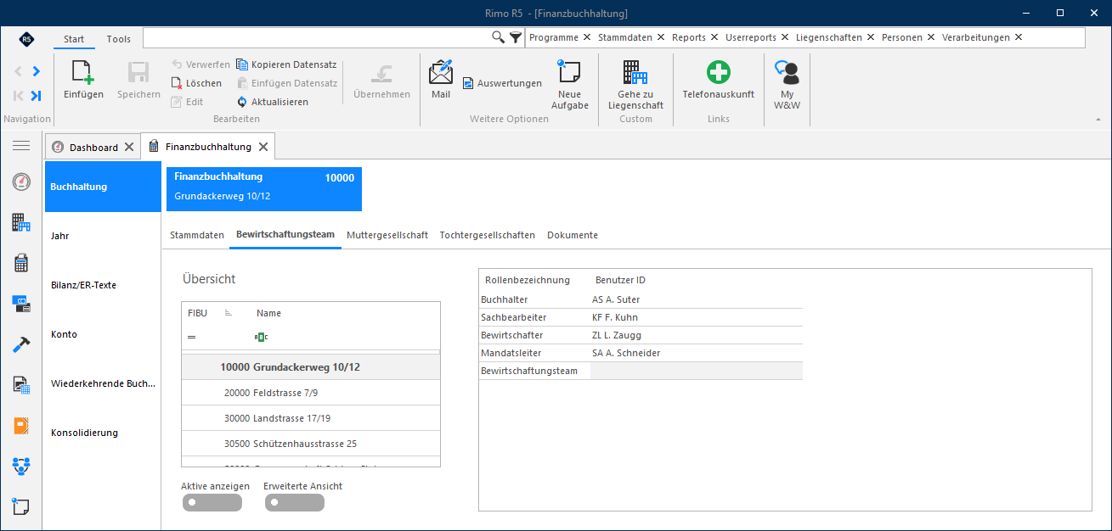Click Einfügen Datensatz in ribbon
1112x531 pixels.
(x=287, y=83)
